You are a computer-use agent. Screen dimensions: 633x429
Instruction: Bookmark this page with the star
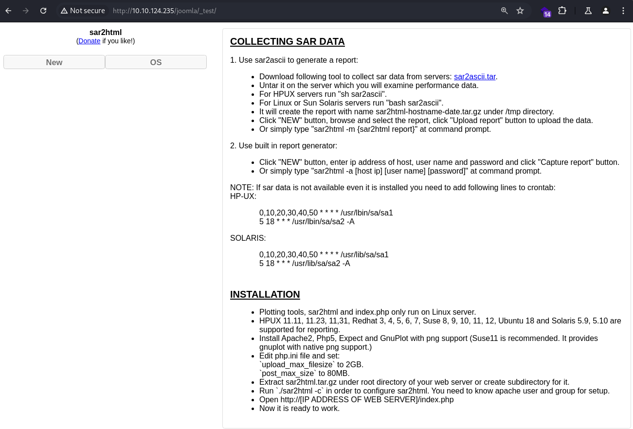coord(520,11)
